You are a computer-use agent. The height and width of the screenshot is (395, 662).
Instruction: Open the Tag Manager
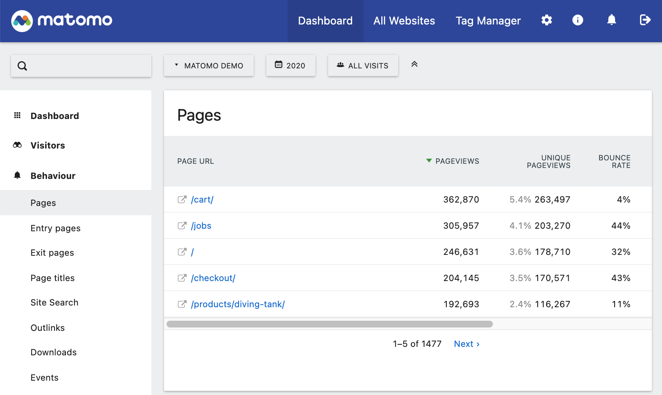click(x=488, y=21)
